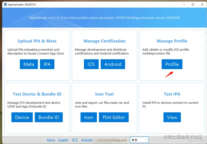Click the IPA upload button
207x144 pixels.
[x=47, y=64]
